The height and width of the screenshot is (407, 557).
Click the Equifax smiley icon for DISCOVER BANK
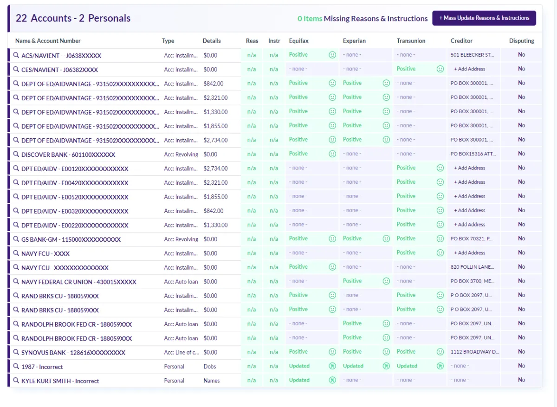click(x=332, y=154)
